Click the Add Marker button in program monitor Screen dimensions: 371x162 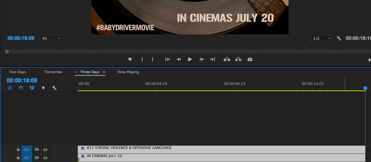(x=130, y=59)
